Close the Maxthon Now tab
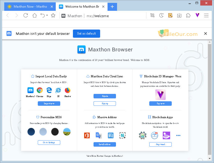 pyautogui.click(x=52, y=7)
